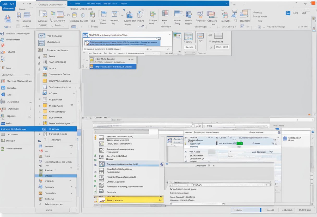
Task: Click the solid blue square icon in the ribbon
Action: tap(288, 13)
